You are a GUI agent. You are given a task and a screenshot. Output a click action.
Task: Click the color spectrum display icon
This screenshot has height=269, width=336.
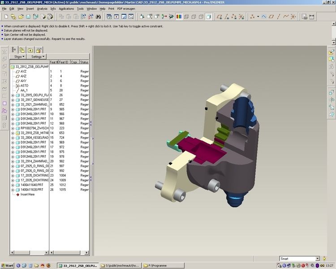point(179,17)
